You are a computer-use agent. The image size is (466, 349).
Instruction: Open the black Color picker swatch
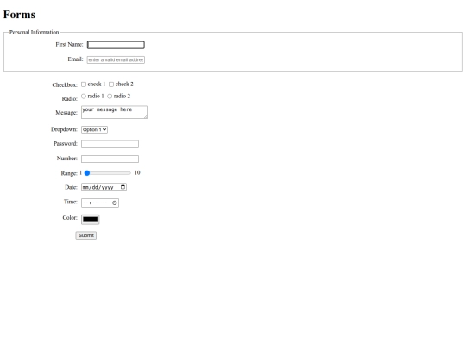tap(90, 220)
